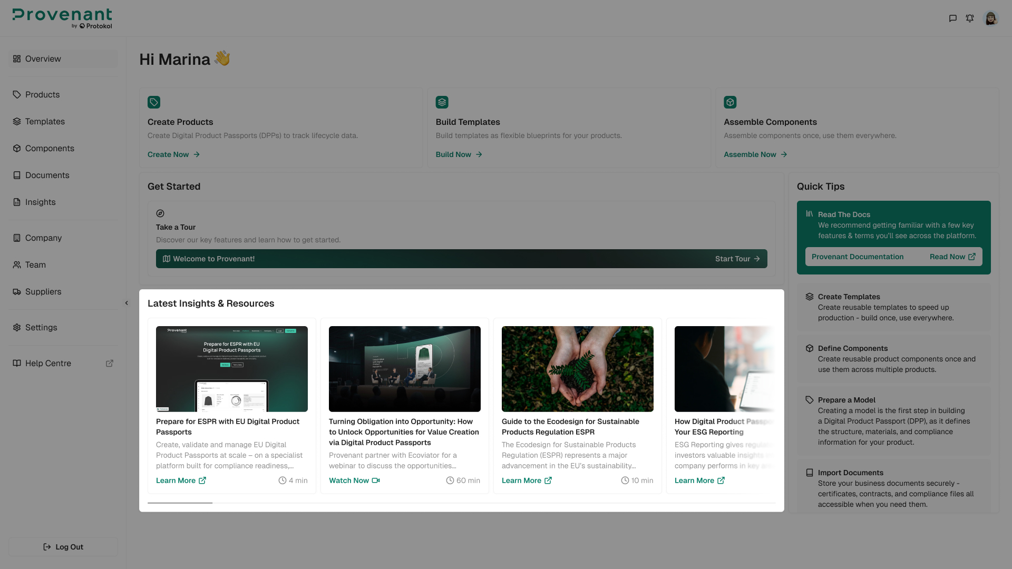The image size is (1012, 569).
Task: Click the 60 min duration label
Action: 463,480
